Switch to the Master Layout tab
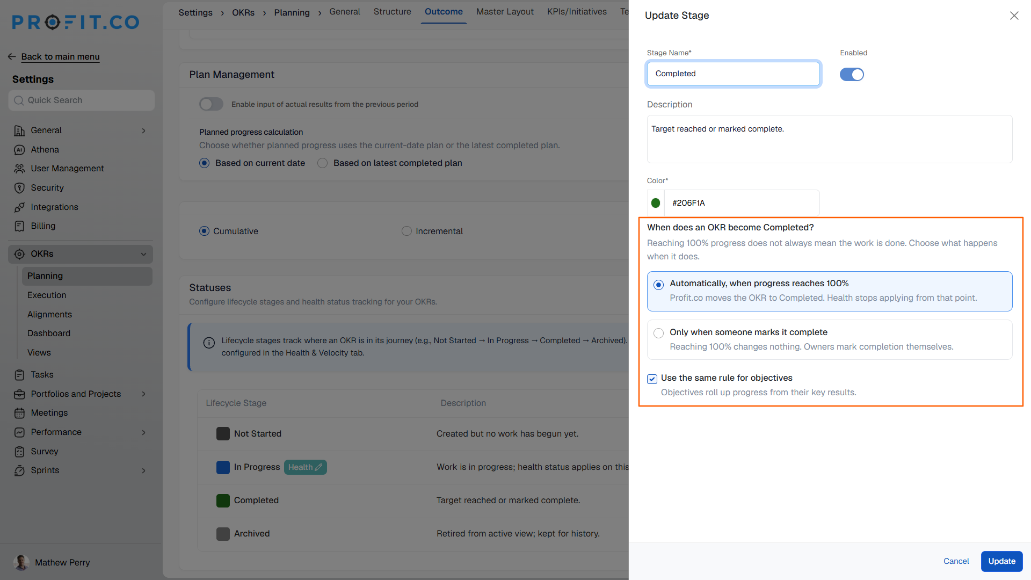1031x580 pixels. coord(505,12)
